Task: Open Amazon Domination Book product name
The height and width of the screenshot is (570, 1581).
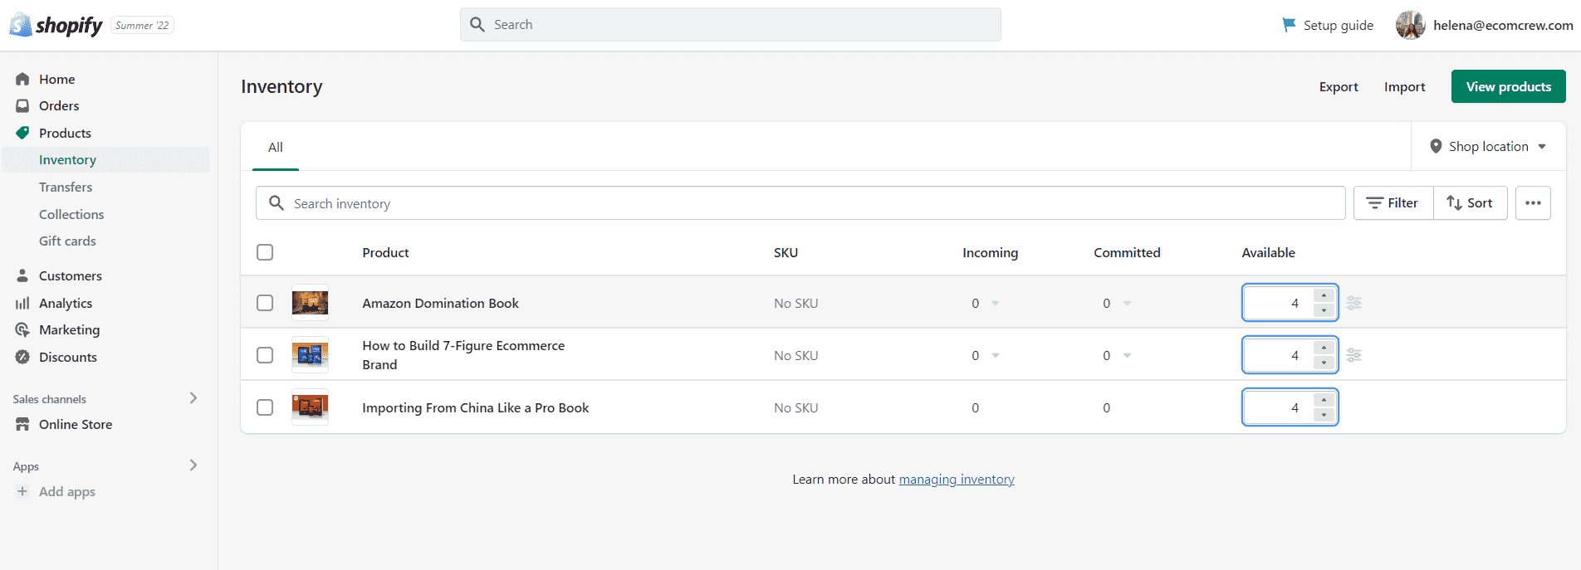Action: tap(440, 303)
